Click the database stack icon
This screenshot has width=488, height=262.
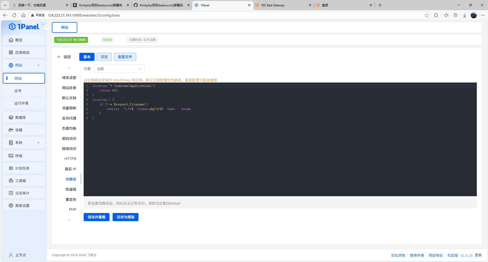(x=11, y=118)
